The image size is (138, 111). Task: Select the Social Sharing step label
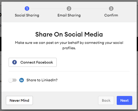coord(27,15)
